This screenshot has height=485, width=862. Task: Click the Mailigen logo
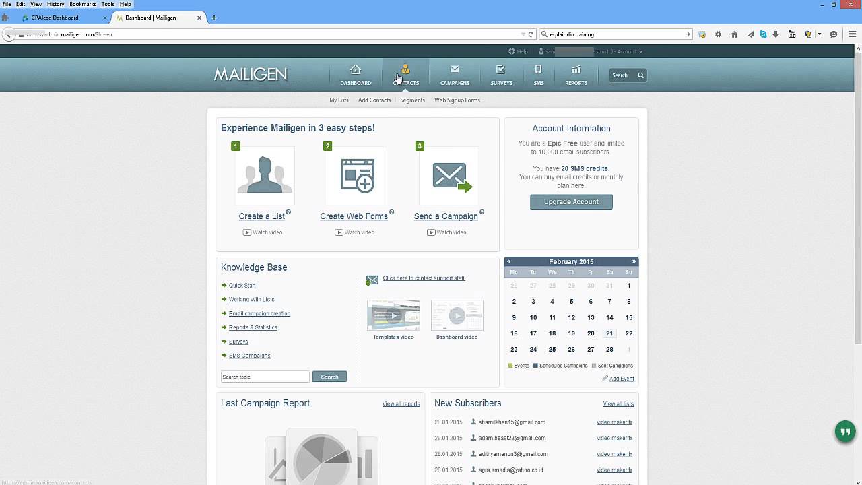pyautogui.click(x=251, y=74)
